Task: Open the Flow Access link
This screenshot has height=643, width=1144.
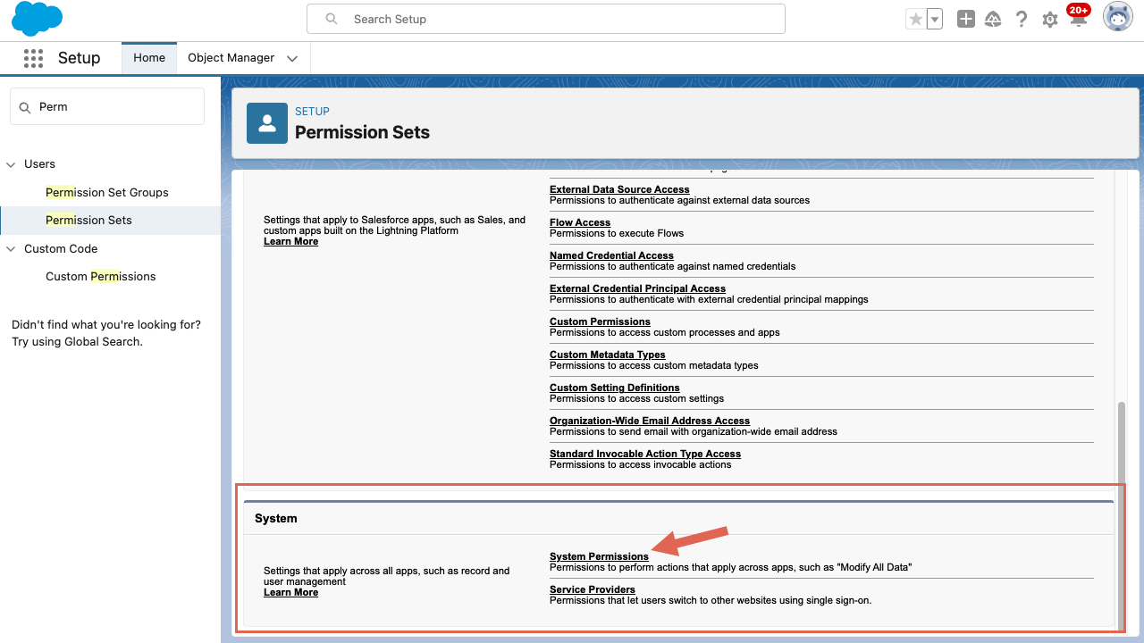Action: click(580, 222)
